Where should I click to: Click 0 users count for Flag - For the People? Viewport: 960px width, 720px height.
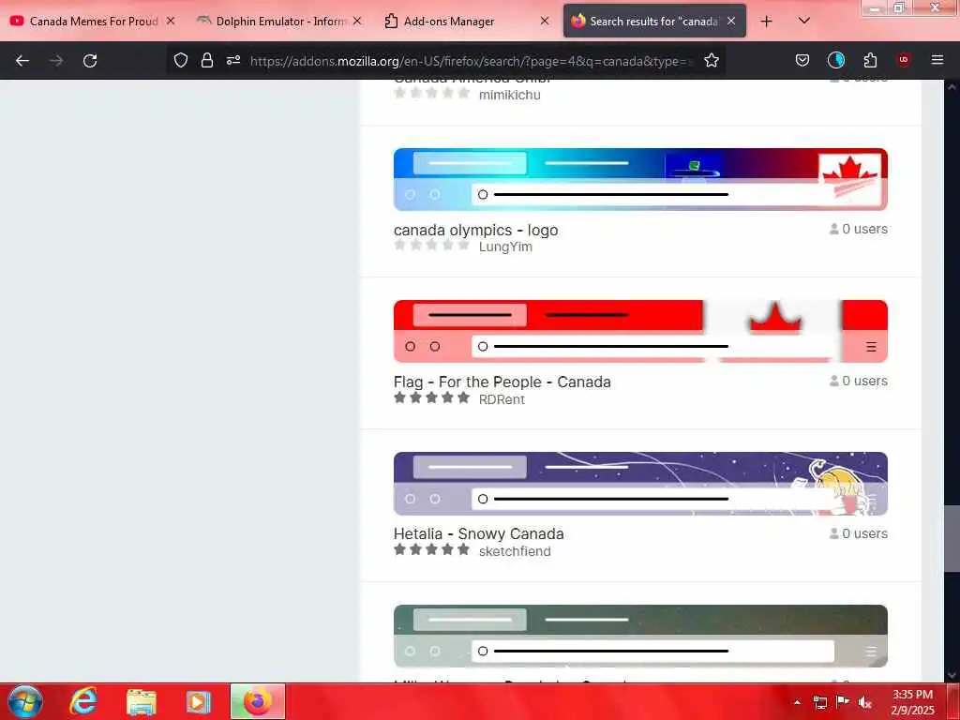tap(859, 381)
